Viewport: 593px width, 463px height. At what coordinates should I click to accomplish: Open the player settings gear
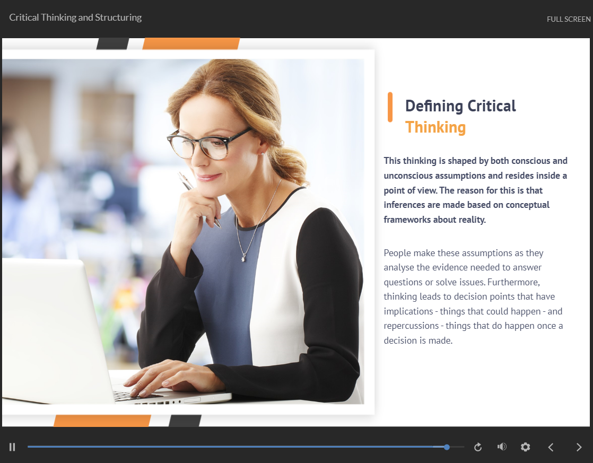(525, 447)
